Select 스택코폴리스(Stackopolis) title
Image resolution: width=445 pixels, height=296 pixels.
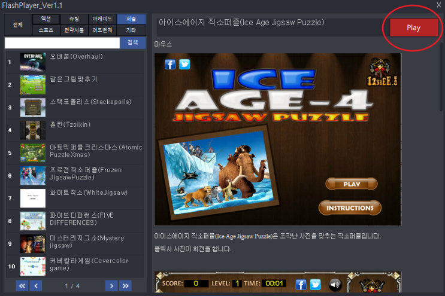pyautogui.click(x=90, y=102)
